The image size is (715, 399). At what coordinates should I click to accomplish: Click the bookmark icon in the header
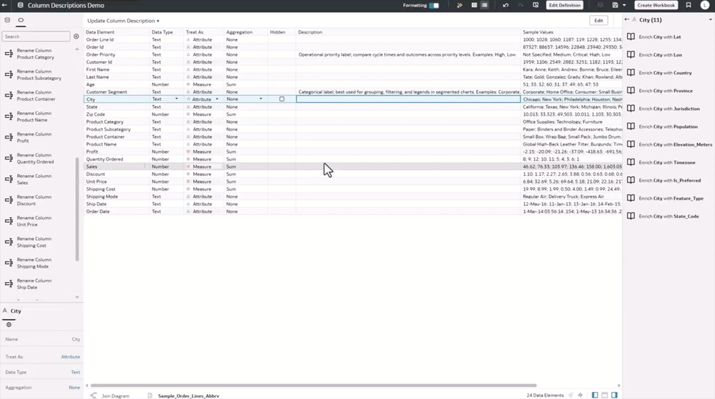[689, 5]
